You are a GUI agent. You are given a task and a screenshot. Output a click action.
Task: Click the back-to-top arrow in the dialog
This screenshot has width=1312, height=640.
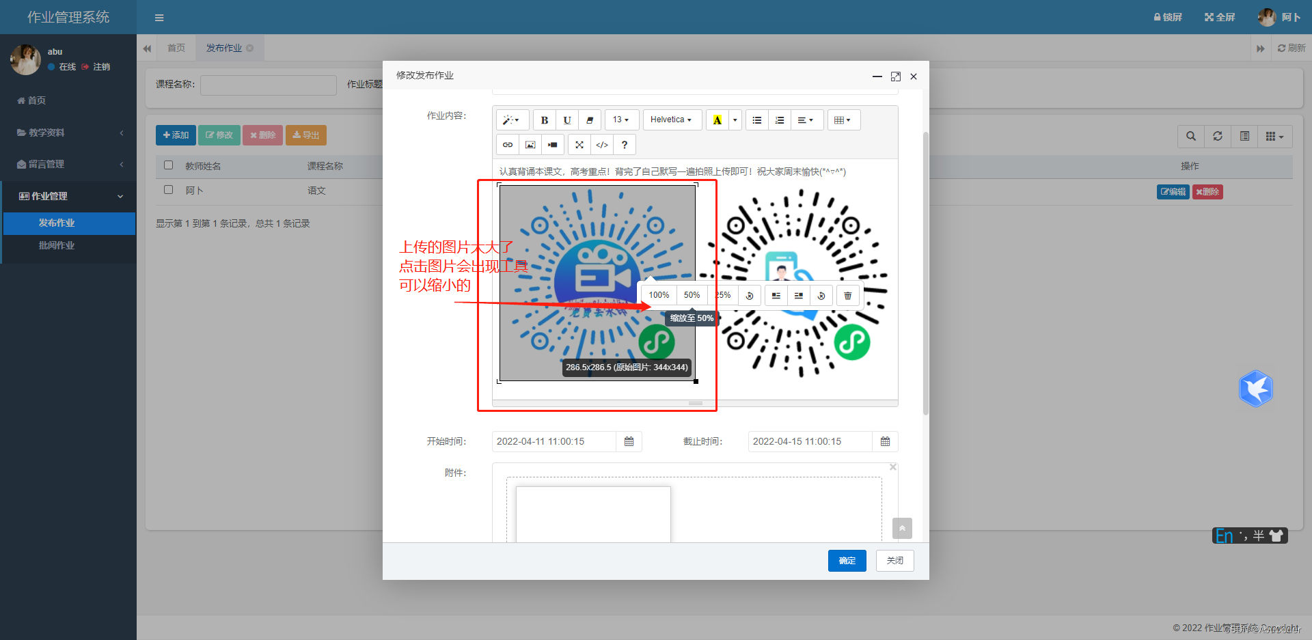point(902,528)
